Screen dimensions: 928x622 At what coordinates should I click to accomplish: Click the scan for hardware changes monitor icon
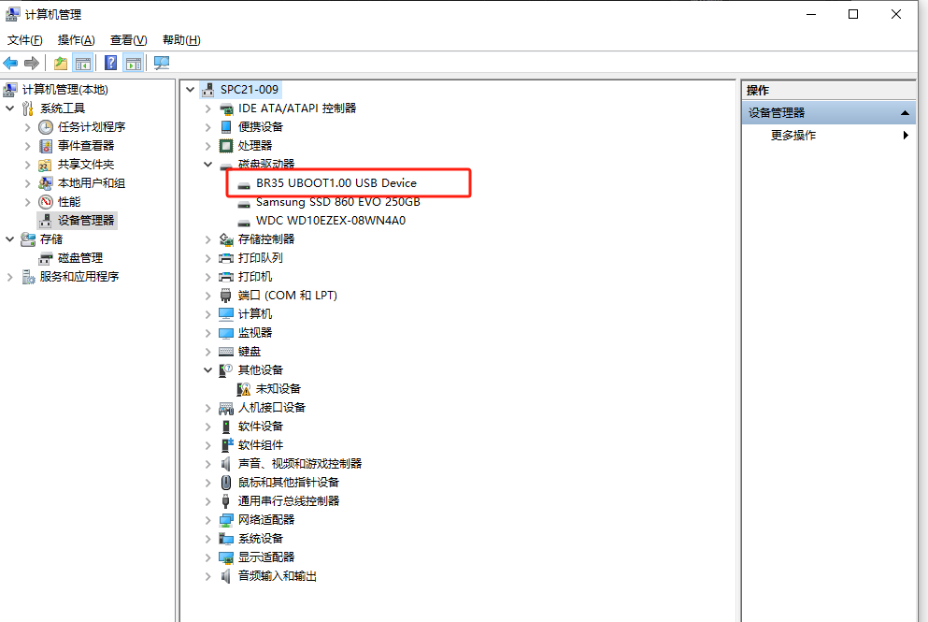pos(161,63)
